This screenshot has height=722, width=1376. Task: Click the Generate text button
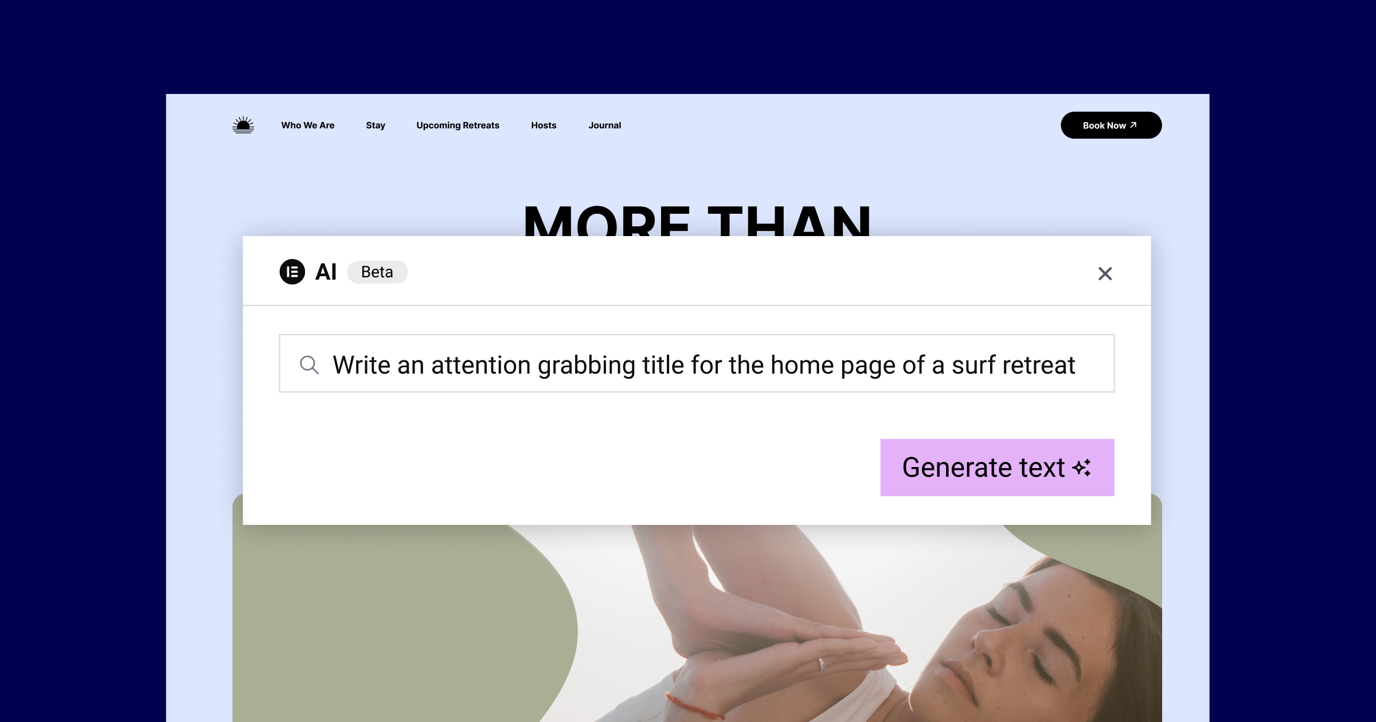pos(998,466)
